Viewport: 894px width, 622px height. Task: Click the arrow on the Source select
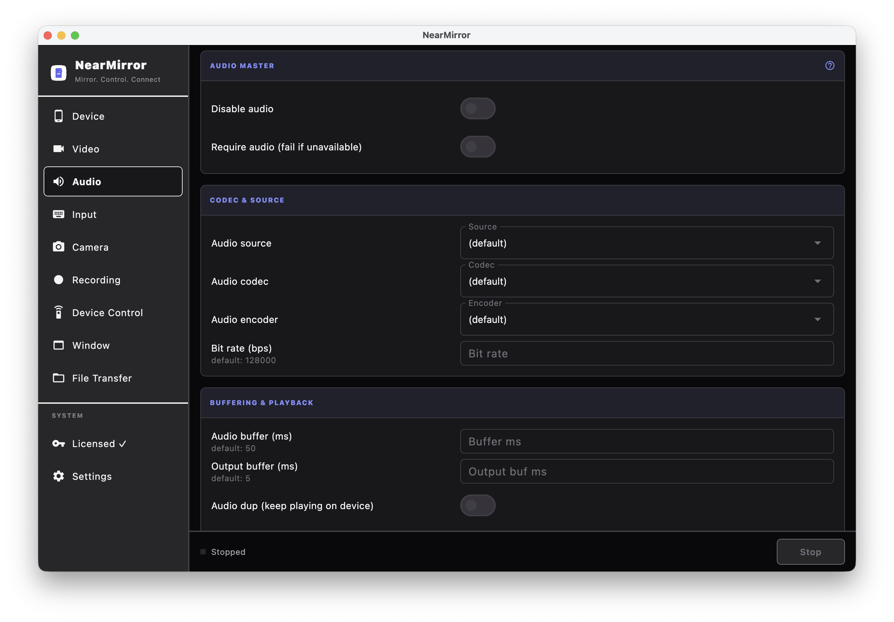point(818,243)
